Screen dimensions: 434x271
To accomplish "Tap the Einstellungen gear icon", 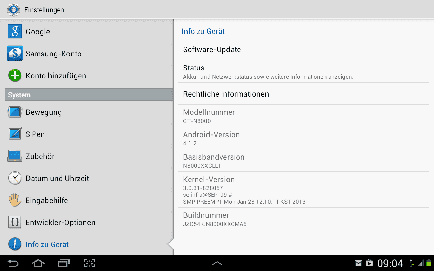I will pos(13,10).
